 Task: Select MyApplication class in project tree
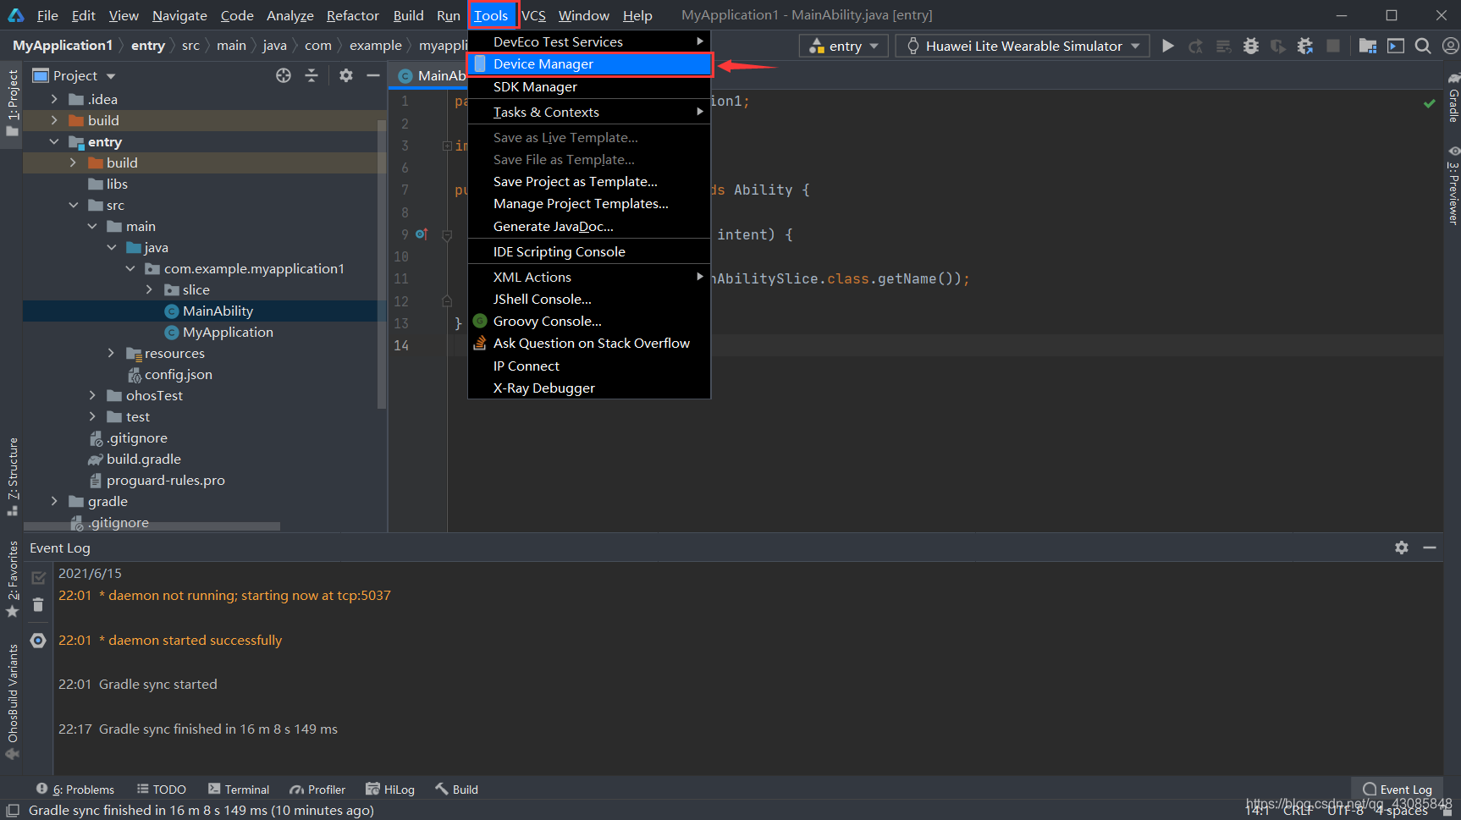click(x=228, y=332)
